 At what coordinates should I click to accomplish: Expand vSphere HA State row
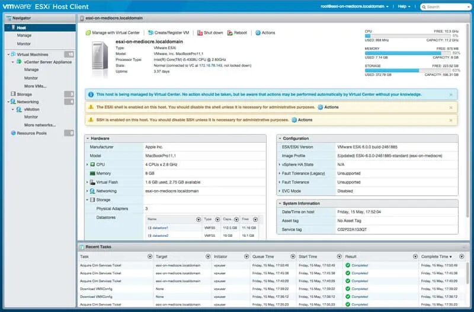click(x=279, y=165)
